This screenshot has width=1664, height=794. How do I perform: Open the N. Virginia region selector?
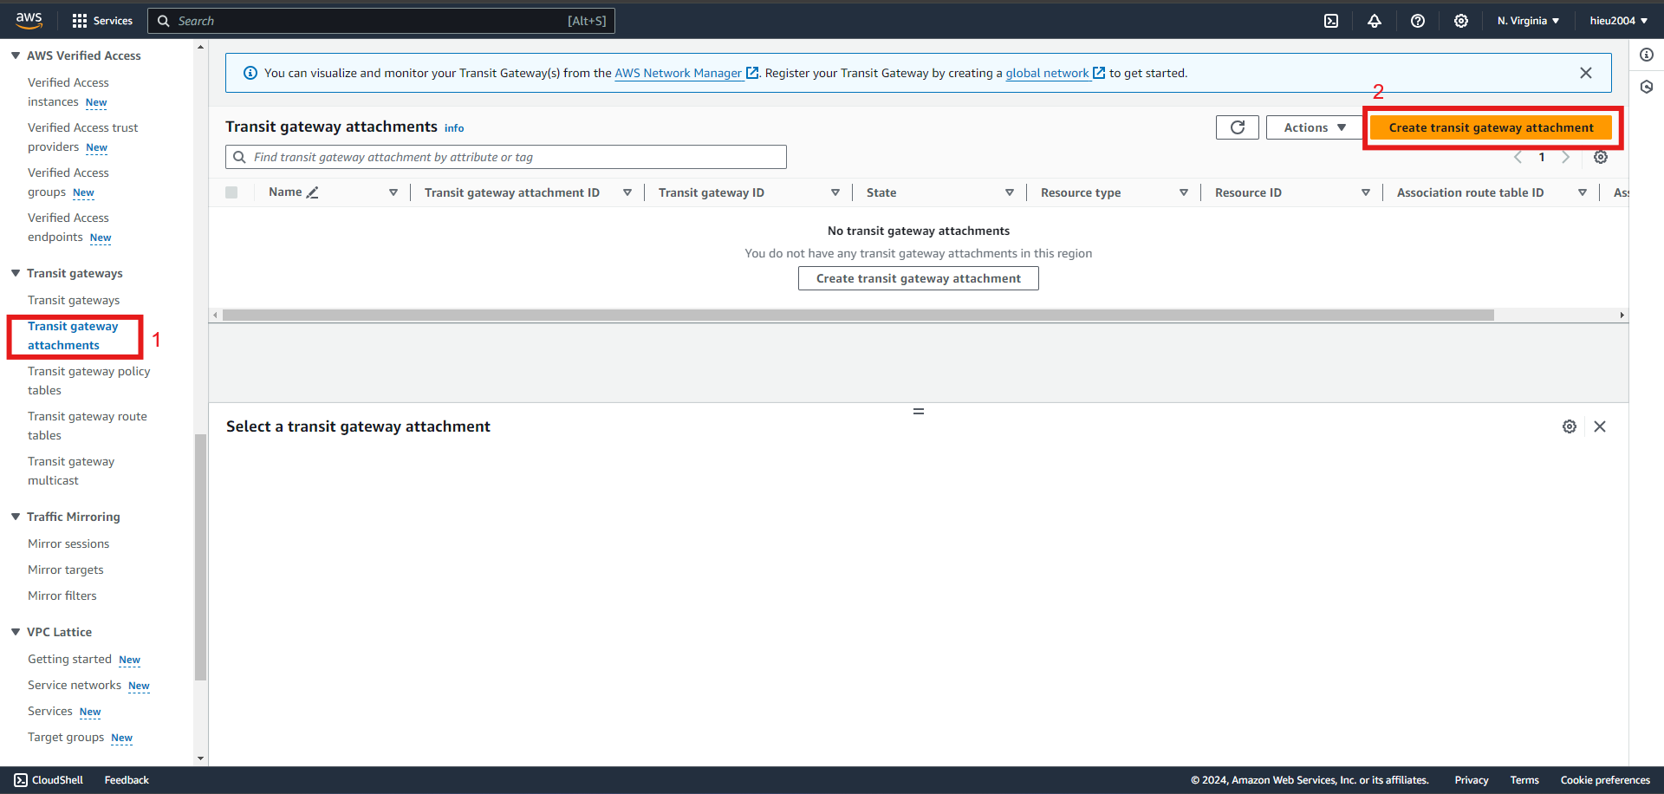1528,21
